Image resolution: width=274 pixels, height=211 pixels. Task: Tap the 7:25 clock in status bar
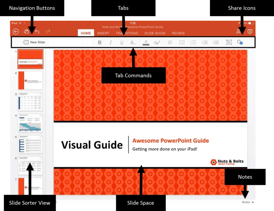click(133, 23)
